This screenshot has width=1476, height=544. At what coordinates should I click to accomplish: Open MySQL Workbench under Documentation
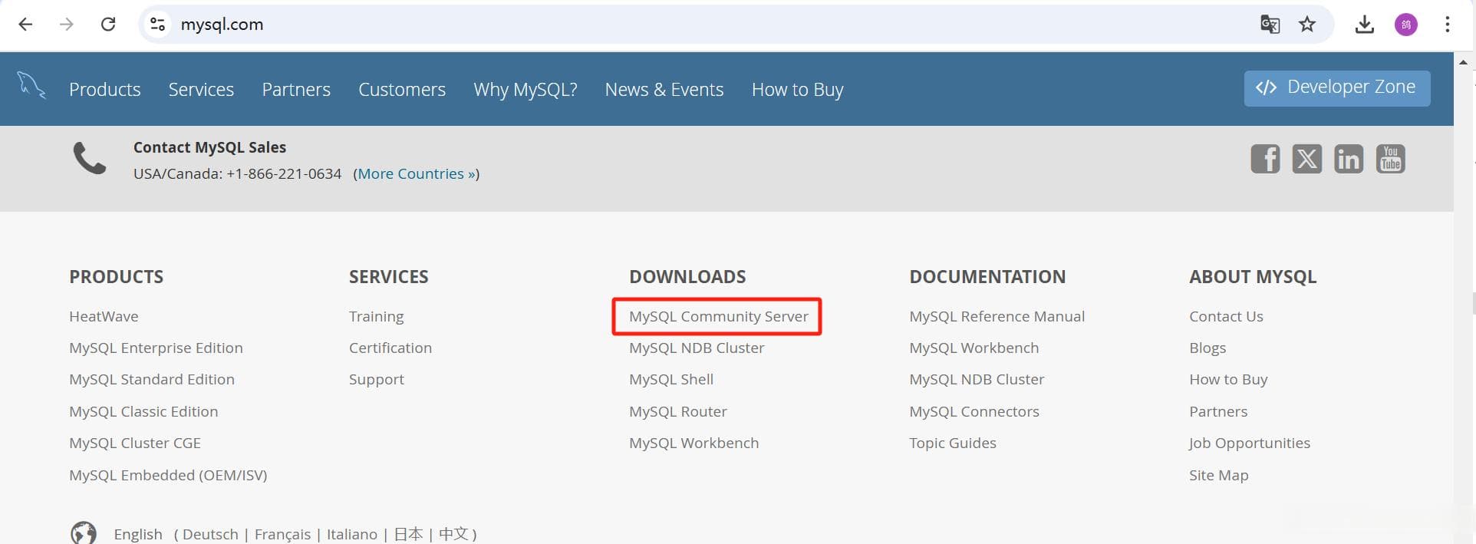coord(974,348)
